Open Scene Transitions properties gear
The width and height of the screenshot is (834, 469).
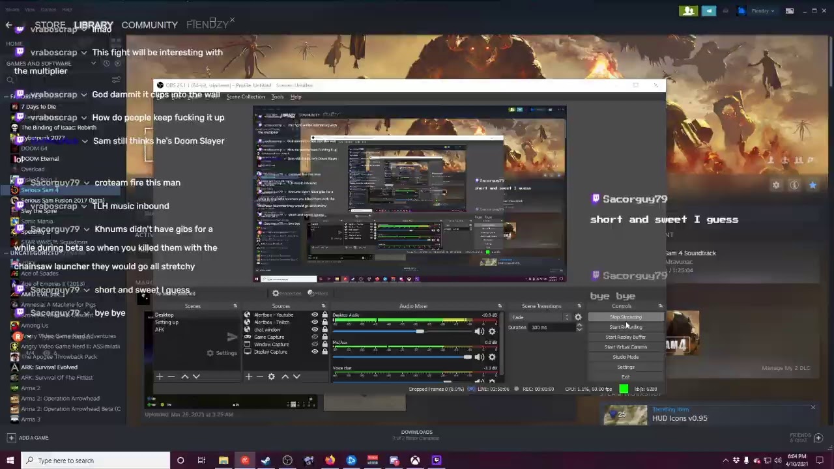(x=578, y=317)
